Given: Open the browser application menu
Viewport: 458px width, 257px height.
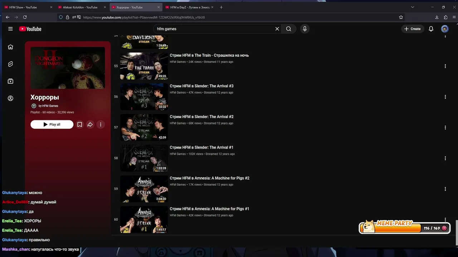Looking at the screenshot, I should coord(454,17).
